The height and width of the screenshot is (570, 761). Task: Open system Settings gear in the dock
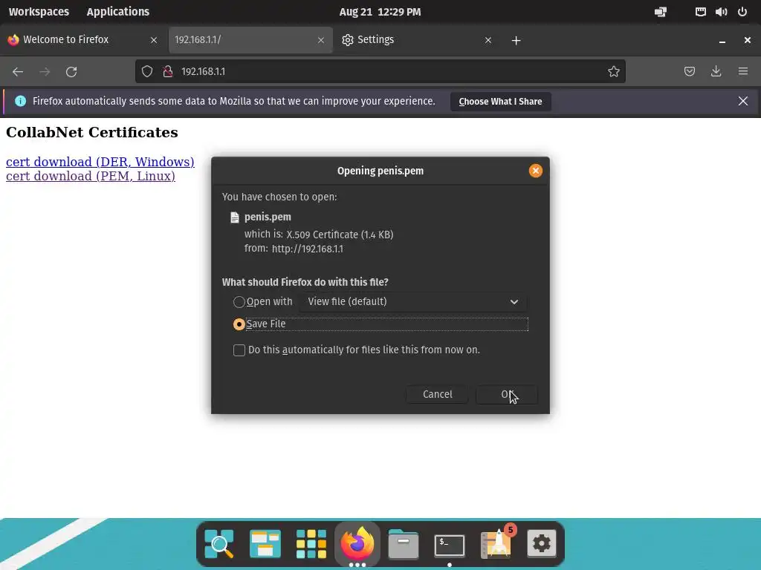coord(542,544)
